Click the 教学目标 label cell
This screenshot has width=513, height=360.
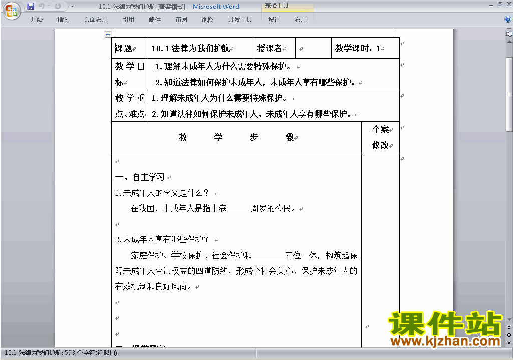(130, 74)
